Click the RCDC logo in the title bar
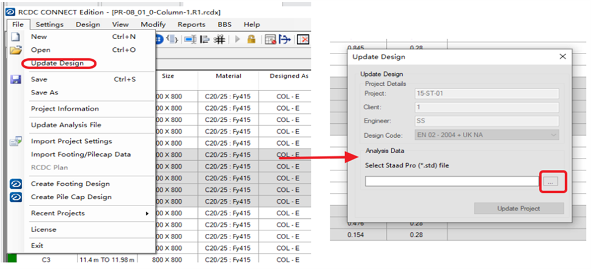The width and height of the screenshot is (591, 269). (11, 12)
